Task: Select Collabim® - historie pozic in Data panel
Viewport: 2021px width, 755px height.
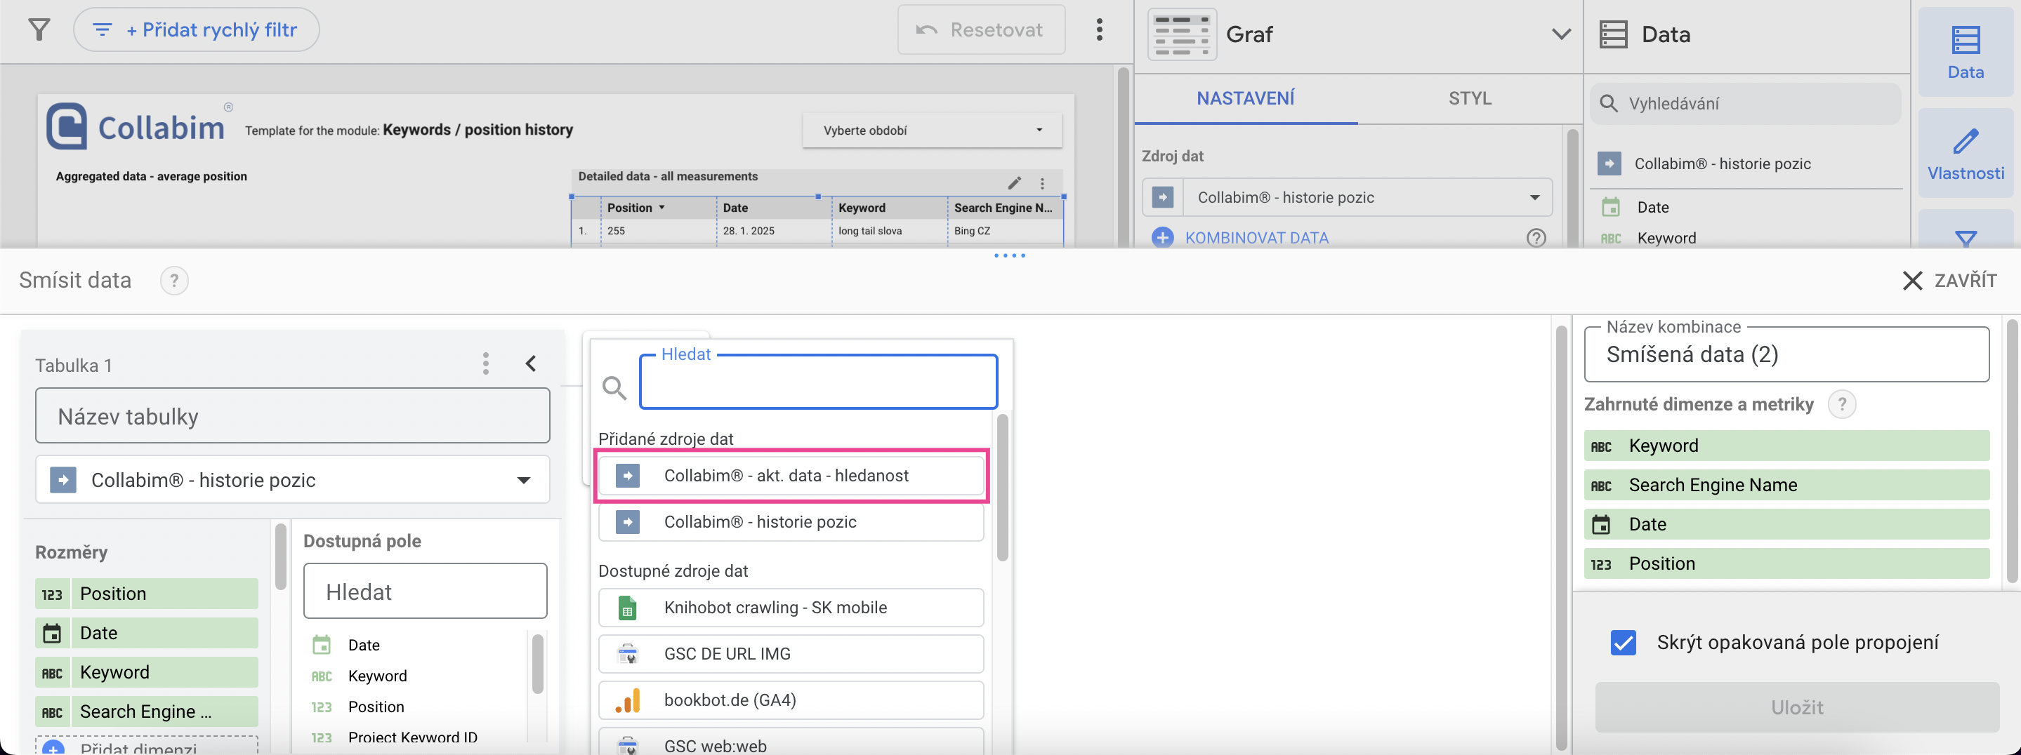Action: [1722, 164]
